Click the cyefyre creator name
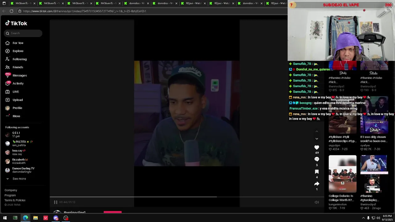 point(365,145)
